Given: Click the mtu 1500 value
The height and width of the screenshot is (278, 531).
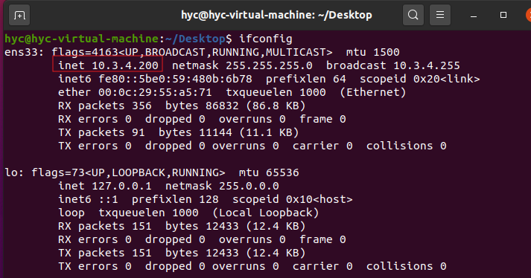Looking at the screenshot, I should coord(373,52).
